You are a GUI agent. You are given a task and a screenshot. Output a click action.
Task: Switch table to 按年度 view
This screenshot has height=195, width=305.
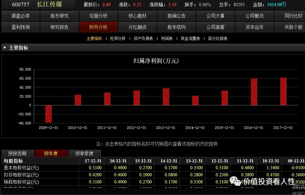click(51, 153)
